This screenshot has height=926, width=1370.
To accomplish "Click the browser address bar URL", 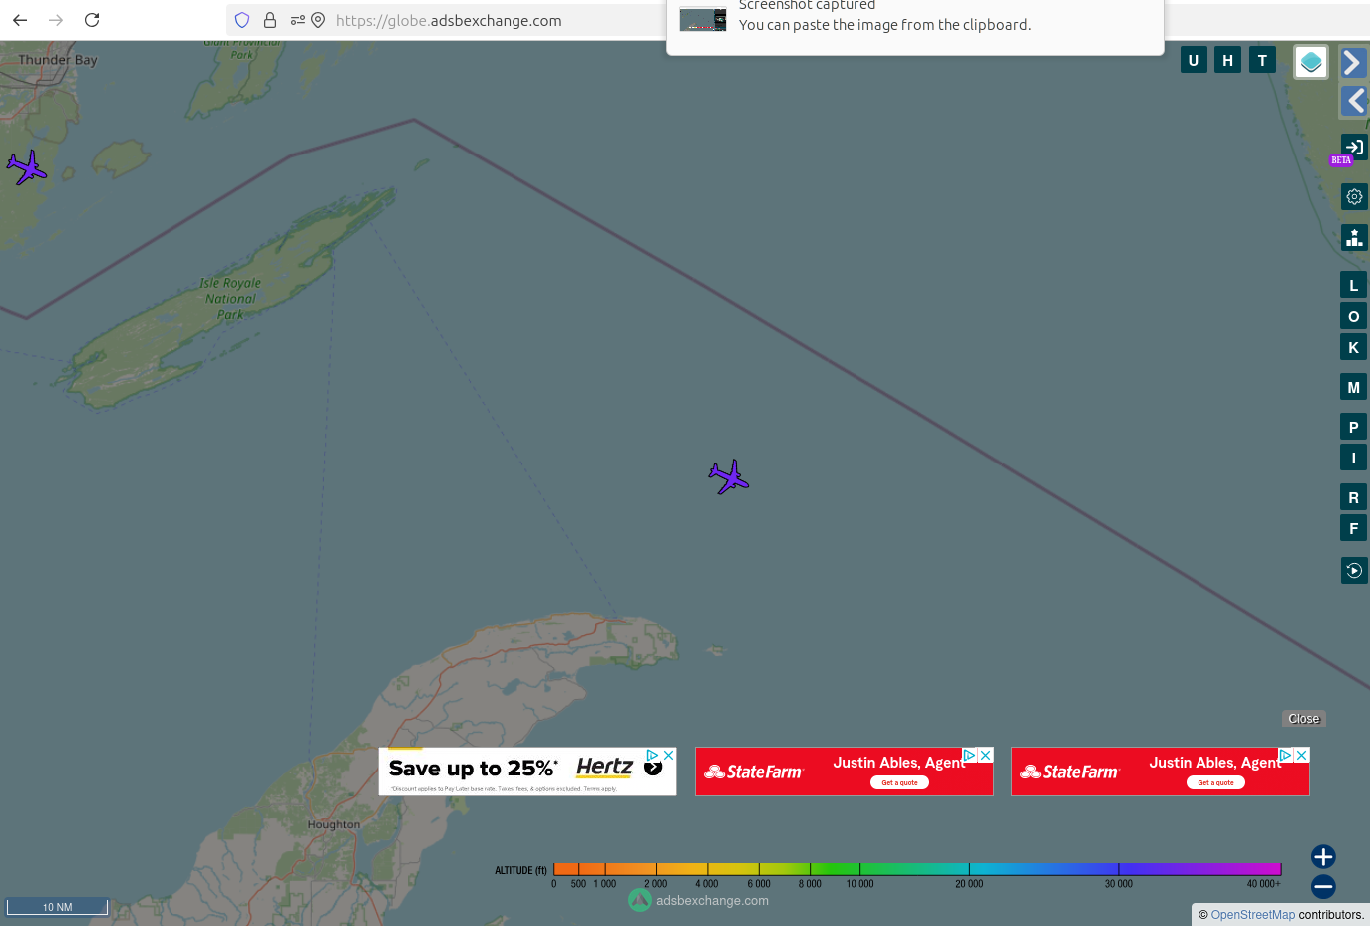I will [x=449, y=20].
